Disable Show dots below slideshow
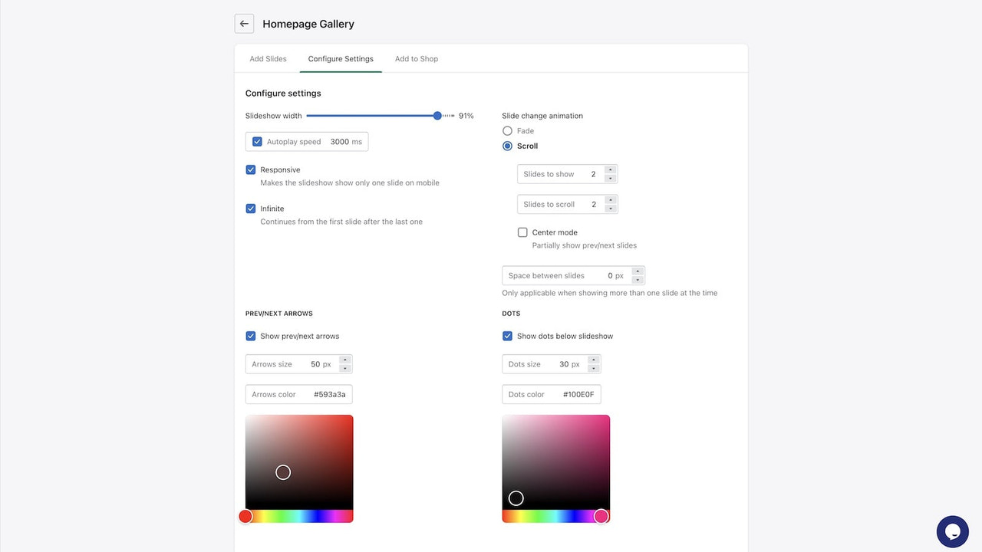 click(507, 336)
